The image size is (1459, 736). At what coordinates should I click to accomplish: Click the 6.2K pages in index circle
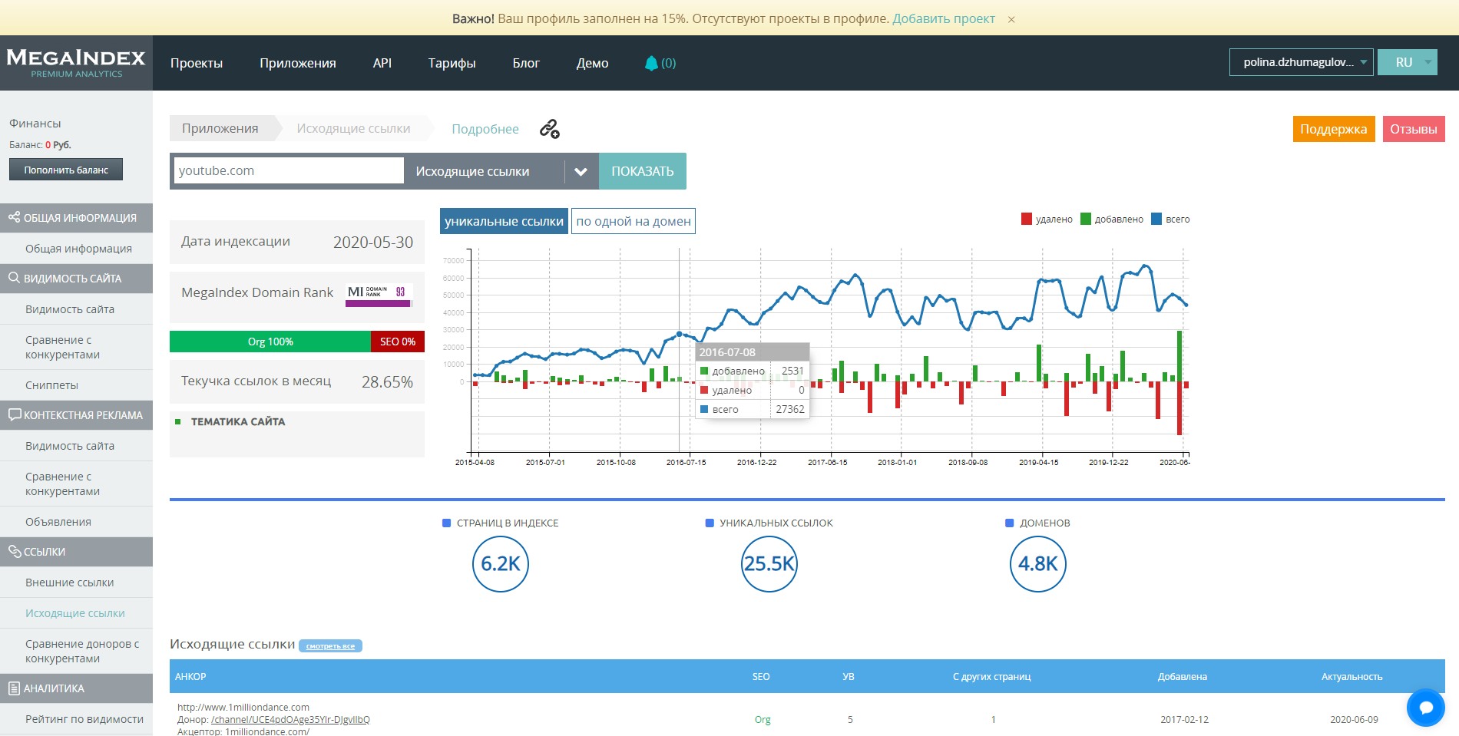coord(501,563)
